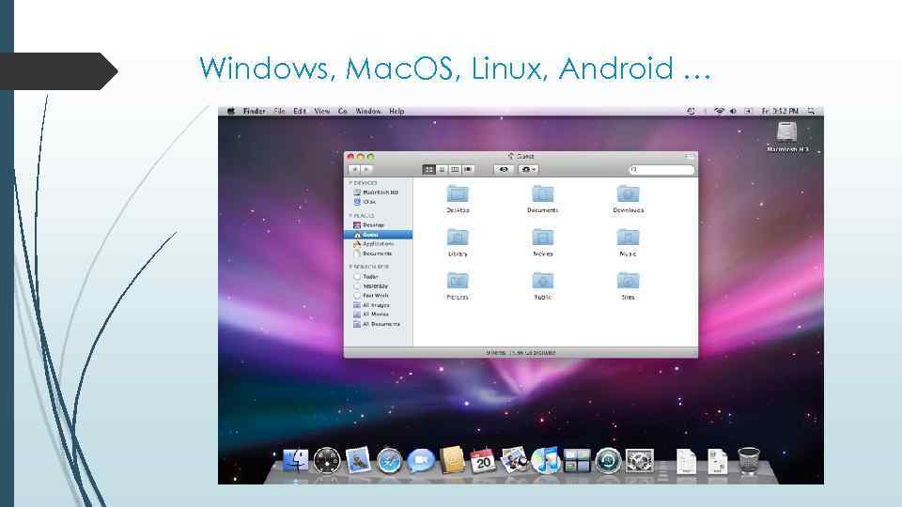The height and width of the screenshot is (507, 902).
Task: Click the Time Machine menu bar icon
Action: pos(691,111)
